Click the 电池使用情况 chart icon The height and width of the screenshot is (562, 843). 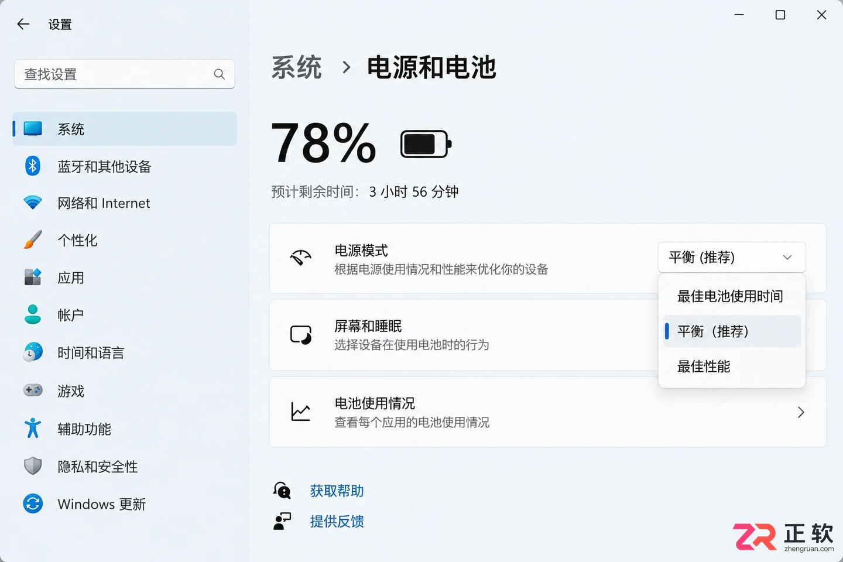click(x=301, y=412)
